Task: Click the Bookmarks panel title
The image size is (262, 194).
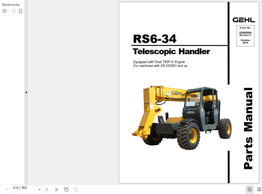Action: click(x=11, y=5)
